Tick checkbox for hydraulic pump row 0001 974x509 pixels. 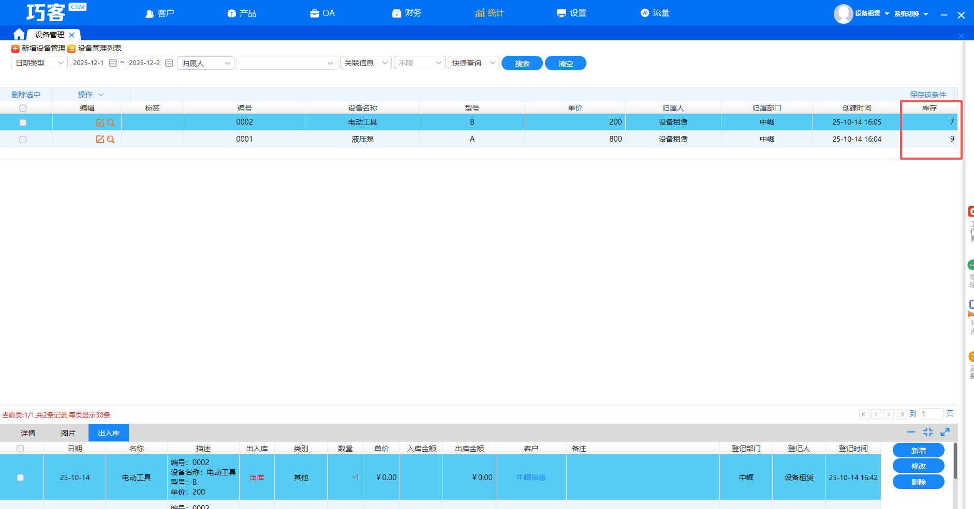23,140
